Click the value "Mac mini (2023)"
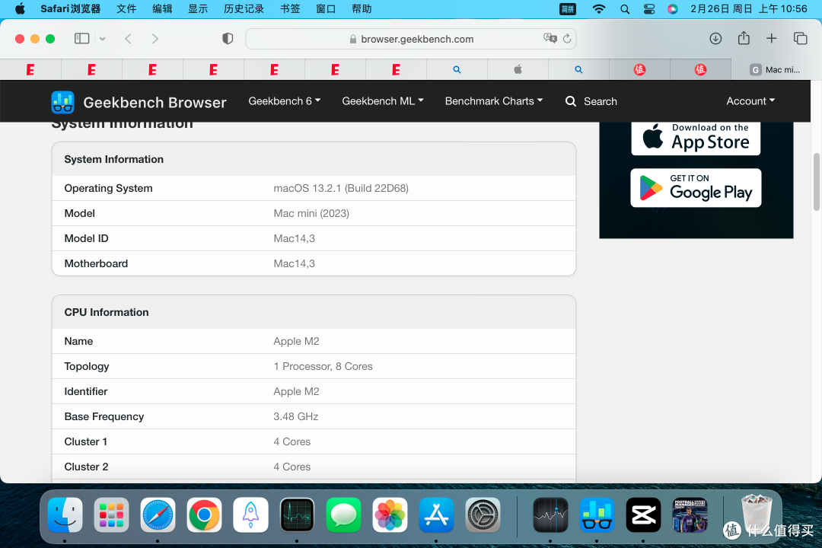Viewport: 822px width, 548px height. click(x=311, y=213)
